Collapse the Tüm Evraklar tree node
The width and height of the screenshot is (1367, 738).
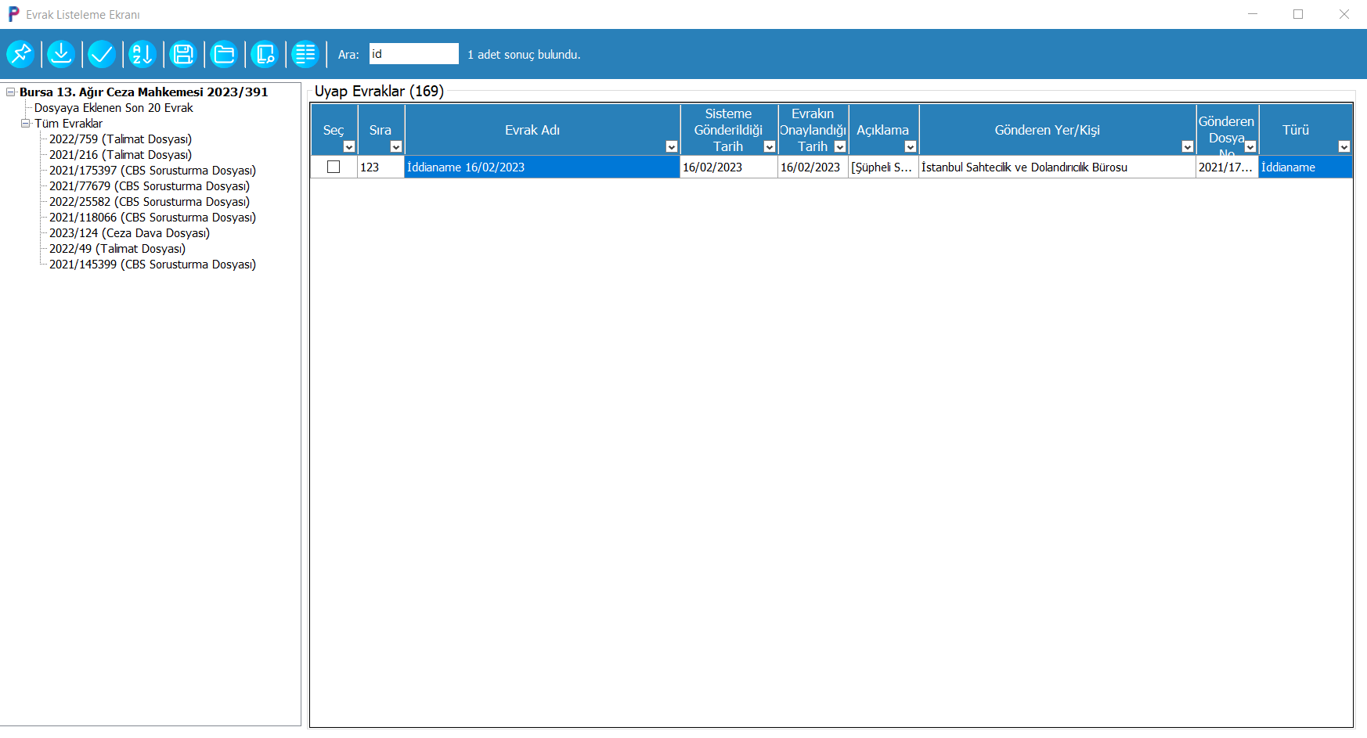point(26,124)
